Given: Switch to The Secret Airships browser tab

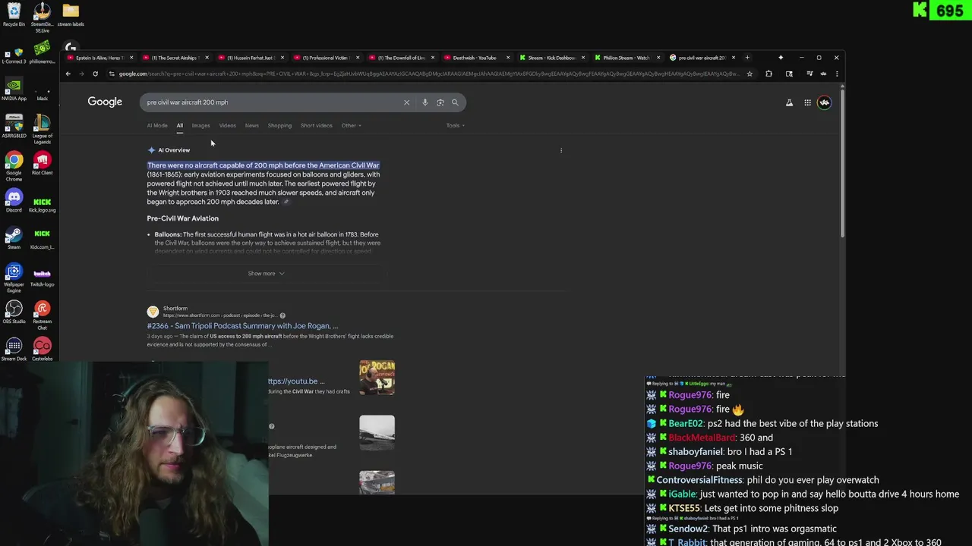Looking at the screenshot, I should pos(174,58).
